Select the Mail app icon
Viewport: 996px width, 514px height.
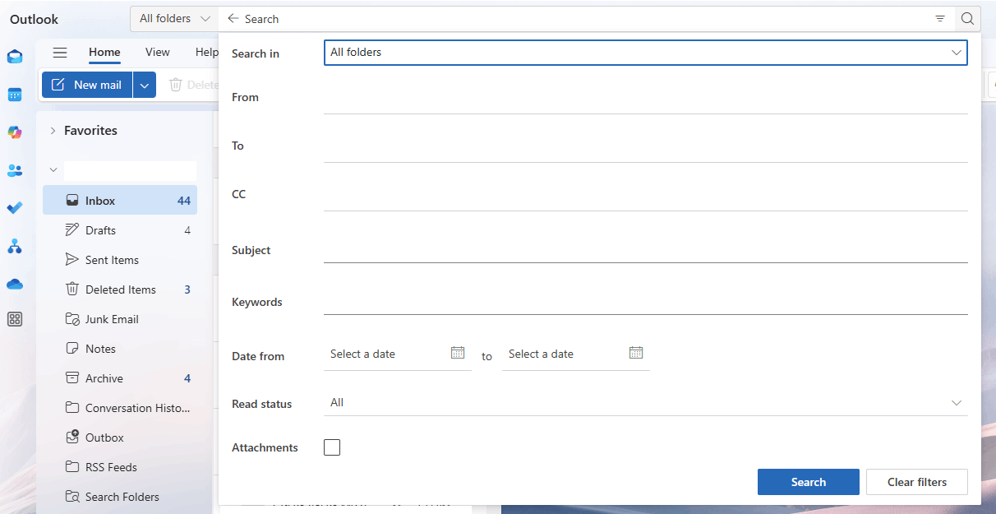(15, 56)
